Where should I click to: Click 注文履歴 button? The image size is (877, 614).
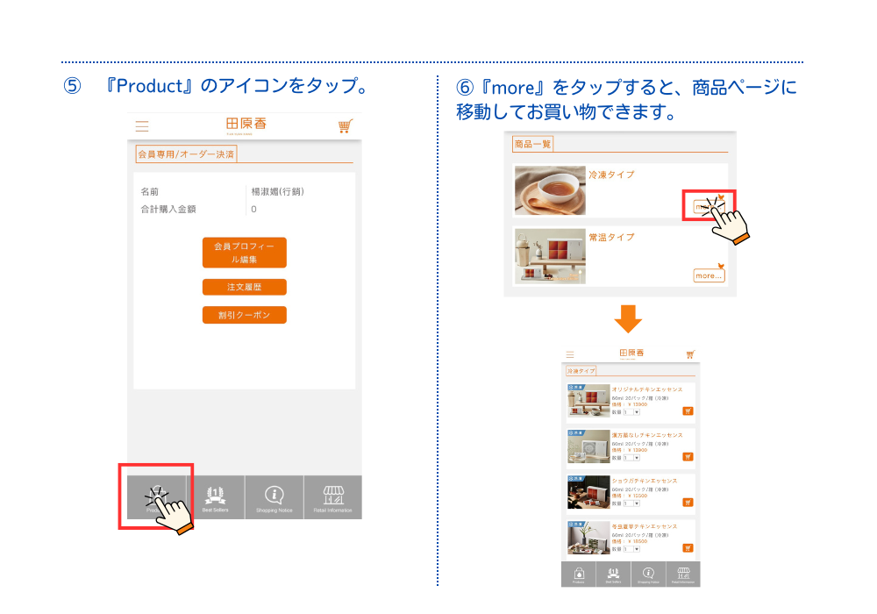pos(244,287)
